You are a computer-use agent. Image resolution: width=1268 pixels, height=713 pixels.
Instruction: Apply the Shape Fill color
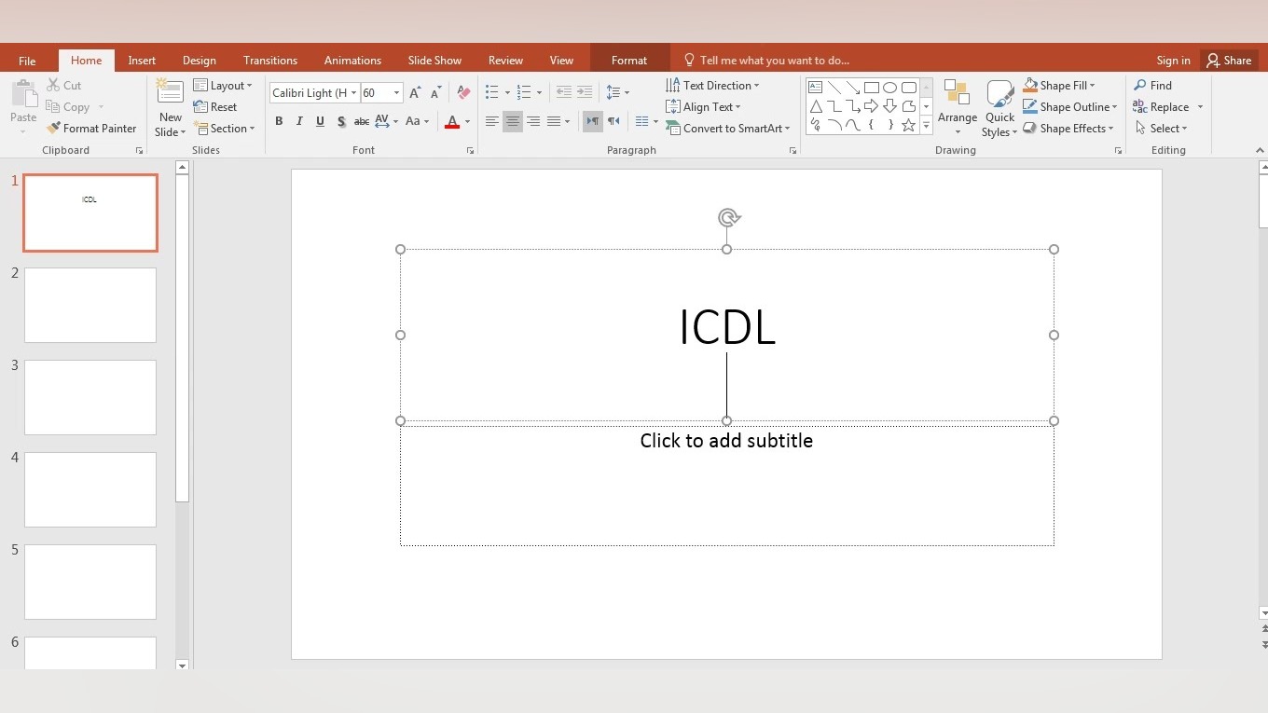tap(1030, 86)
